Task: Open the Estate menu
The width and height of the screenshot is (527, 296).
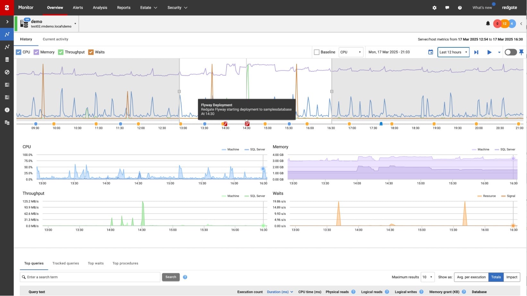Action: point(149,8)
